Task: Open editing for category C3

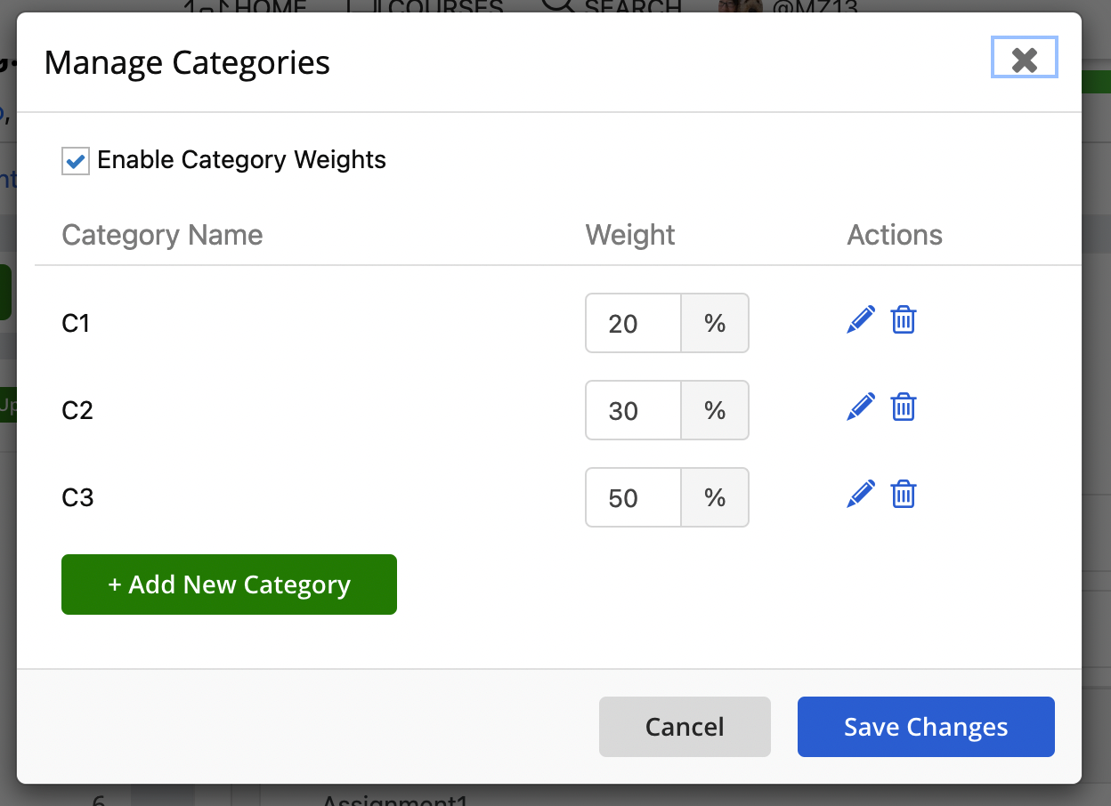Action: 861,494
